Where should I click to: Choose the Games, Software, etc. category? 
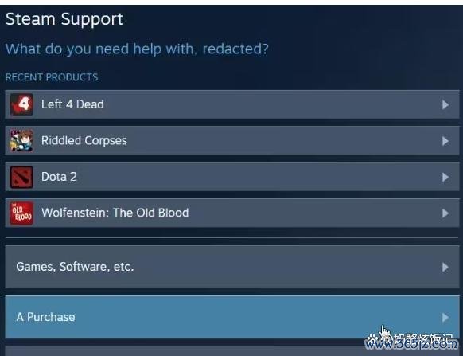(232, 267)
